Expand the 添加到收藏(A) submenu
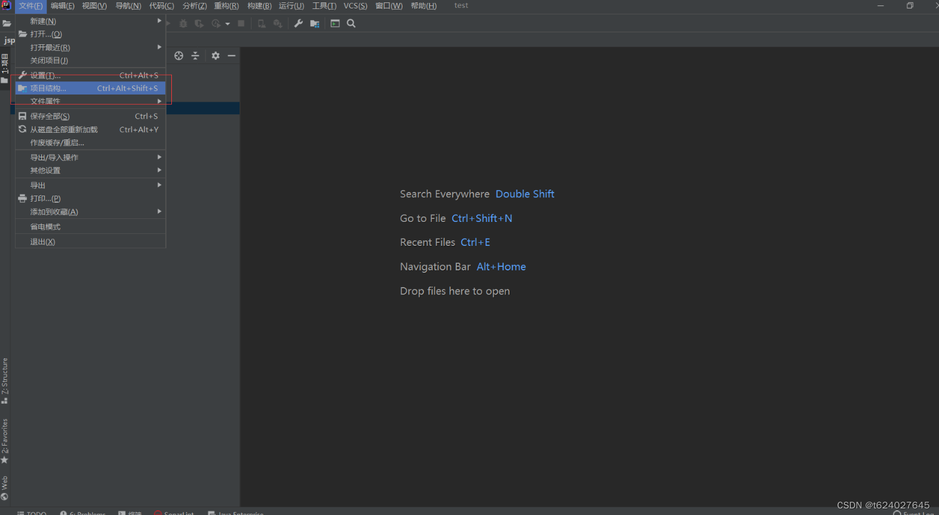Image resolution: width=939 pixels, height=515 pixels. [x=90, y=212]
